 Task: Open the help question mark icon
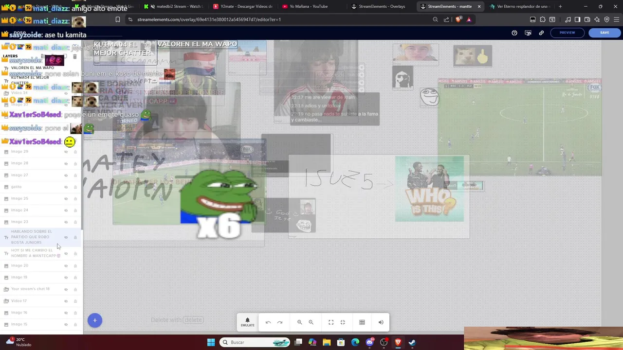point(514,33)
